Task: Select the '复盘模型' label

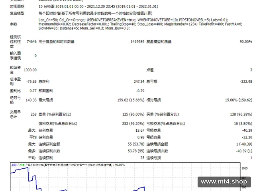Action: pos(17,13)
